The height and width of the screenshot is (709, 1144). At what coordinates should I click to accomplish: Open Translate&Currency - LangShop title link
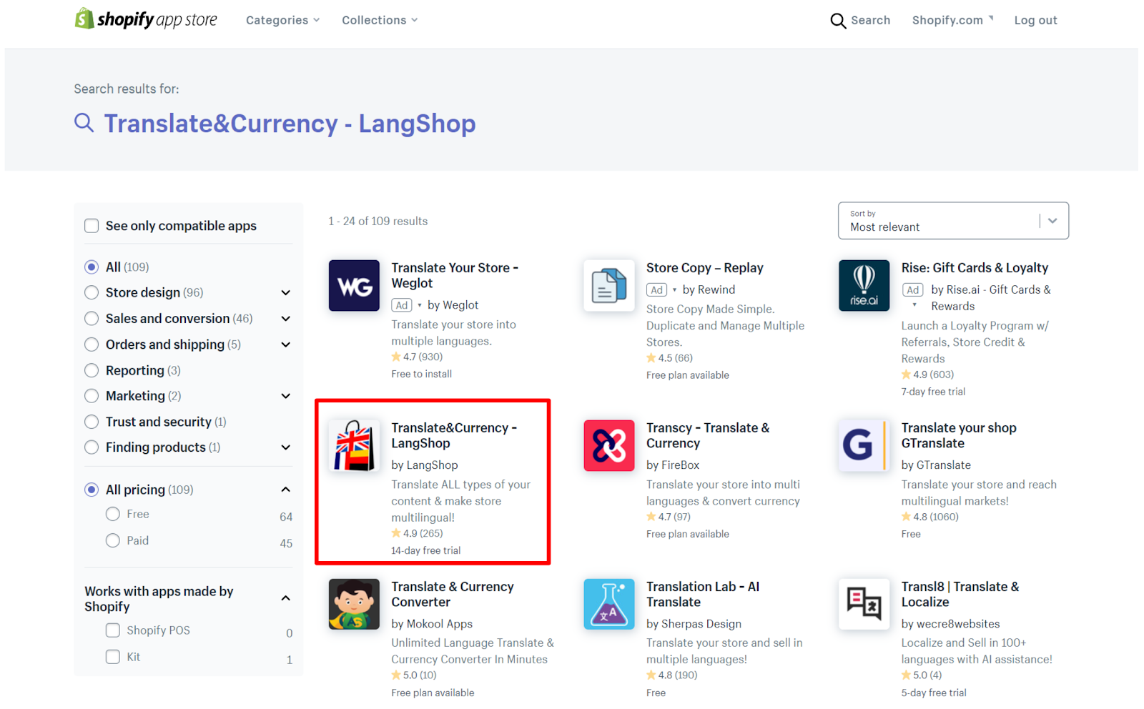coord(454,435)
